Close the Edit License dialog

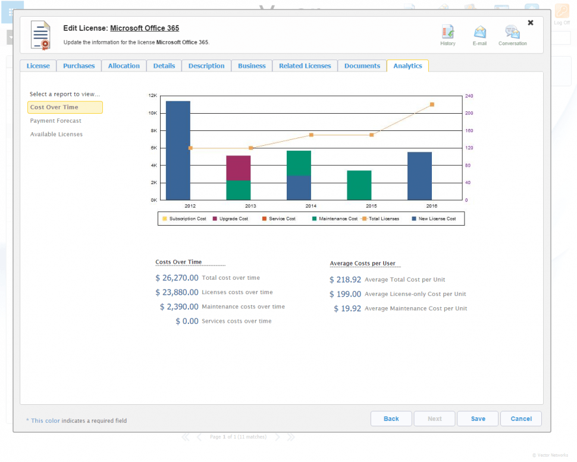pos(530,23)
